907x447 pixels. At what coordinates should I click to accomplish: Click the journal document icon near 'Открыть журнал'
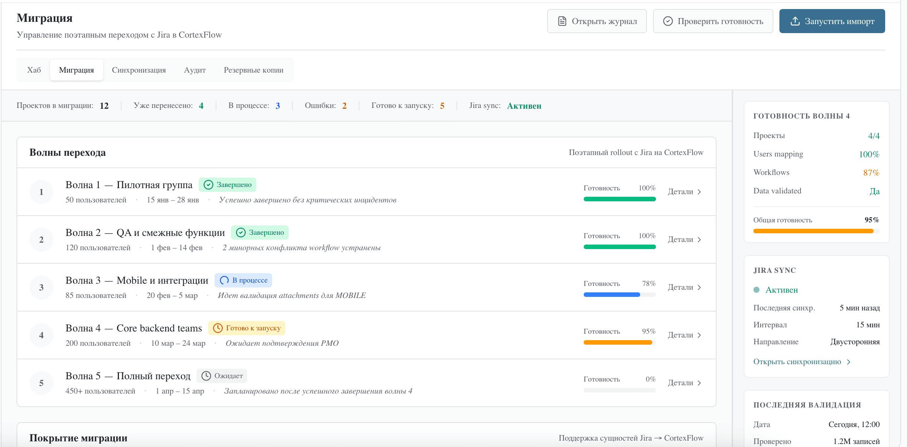tap(561, 21)
